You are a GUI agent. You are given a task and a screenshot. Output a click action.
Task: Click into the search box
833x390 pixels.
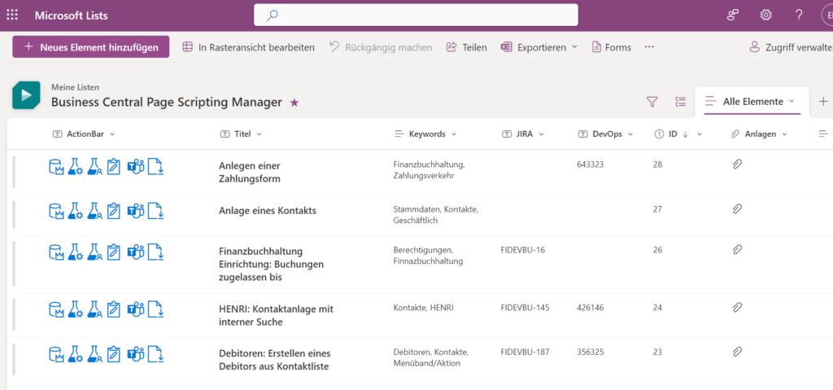pos(416,15)
